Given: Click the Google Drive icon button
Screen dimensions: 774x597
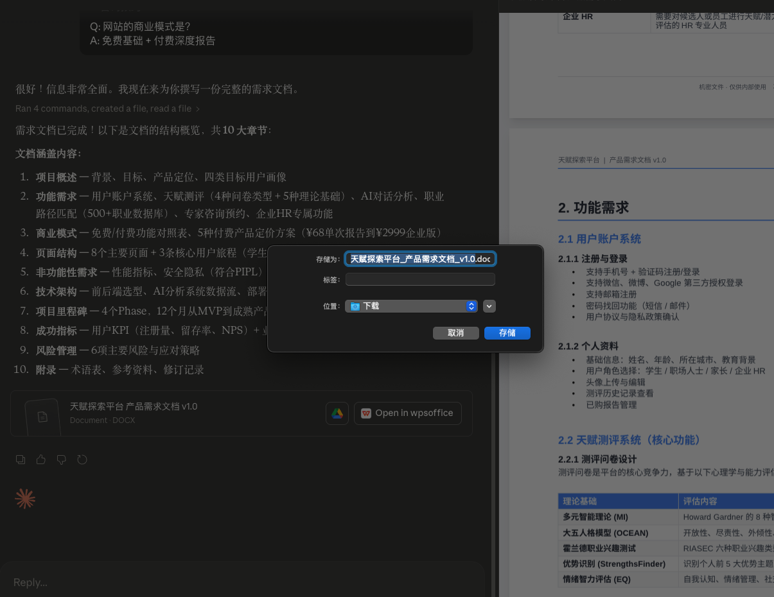Looking at the screenshot, I should click(x=337, y=413).
